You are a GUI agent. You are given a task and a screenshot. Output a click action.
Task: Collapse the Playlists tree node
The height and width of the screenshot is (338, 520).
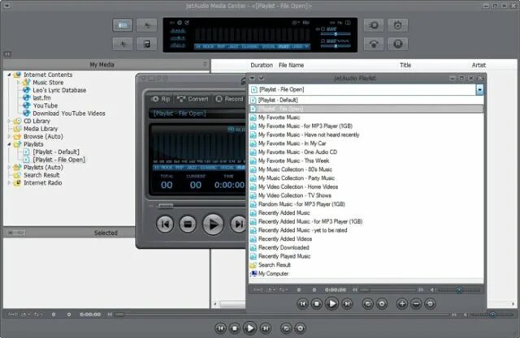(x=9, y=144)
